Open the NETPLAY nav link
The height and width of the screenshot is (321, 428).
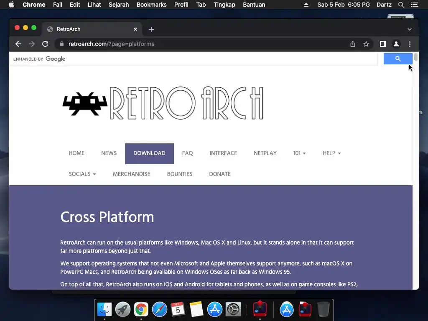(265, 153)
